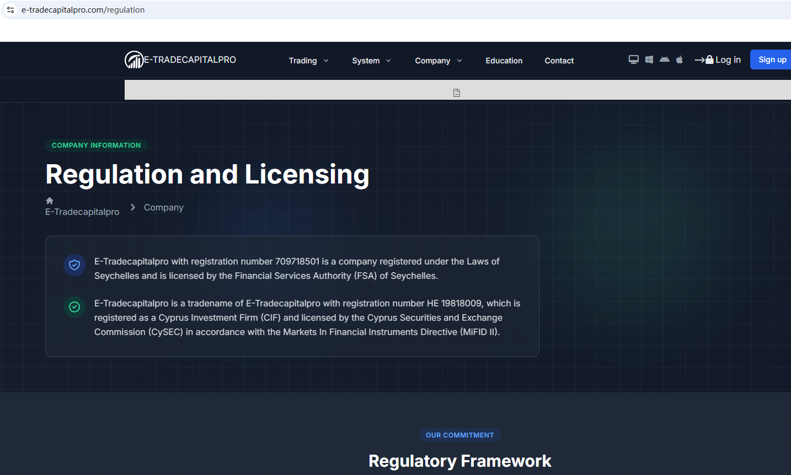Open the Contact page
Image resolution: width=791 pixels, height=475 pixels.
(x=559, y=61)
